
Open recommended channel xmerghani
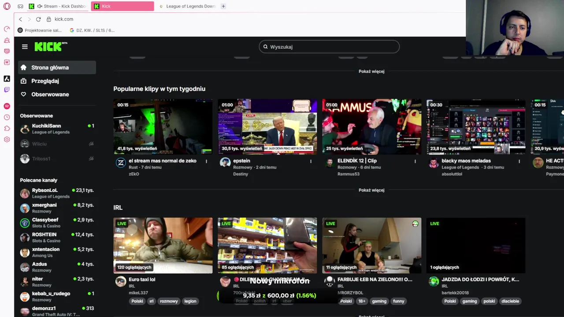click(x=57, y=208)
